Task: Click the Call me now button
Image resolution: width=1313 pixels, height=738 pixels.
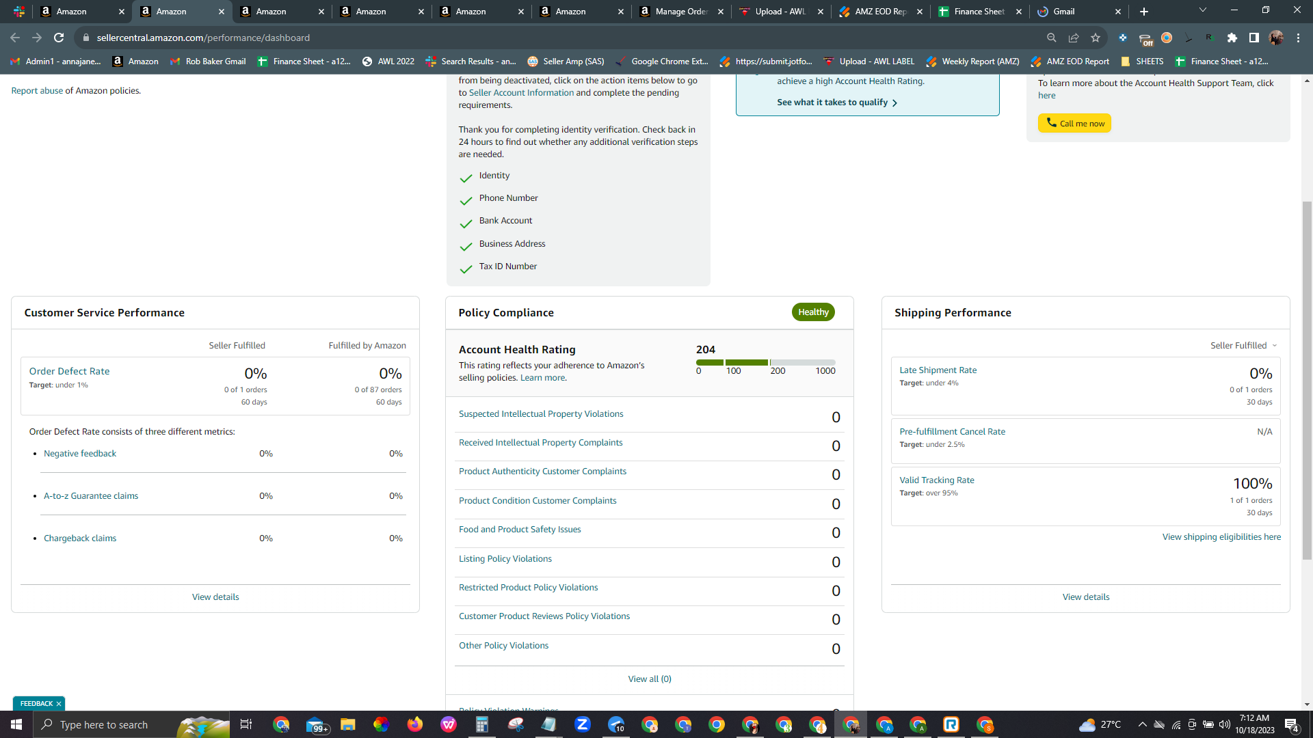Action: point(1074,123)
